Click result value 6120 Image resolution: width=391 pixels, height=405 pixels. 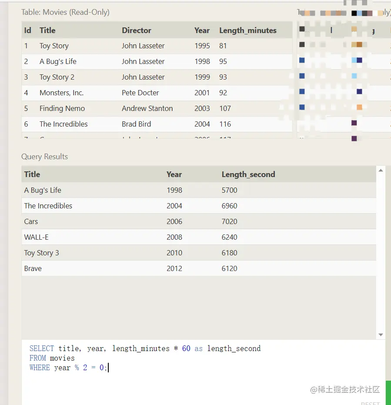click(229, 269)
